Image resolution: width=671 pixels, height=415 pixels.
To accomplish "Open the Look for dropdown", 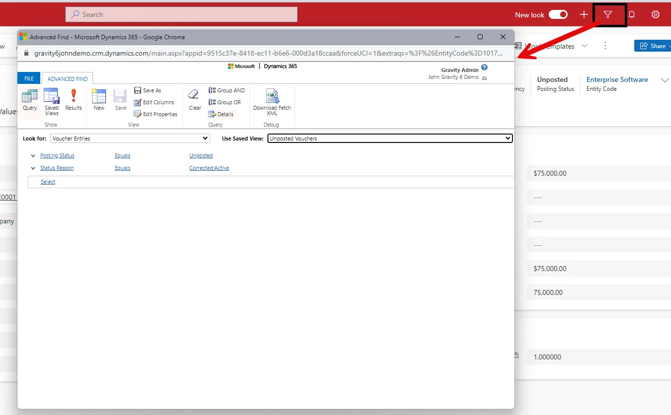I will [130, 138].
